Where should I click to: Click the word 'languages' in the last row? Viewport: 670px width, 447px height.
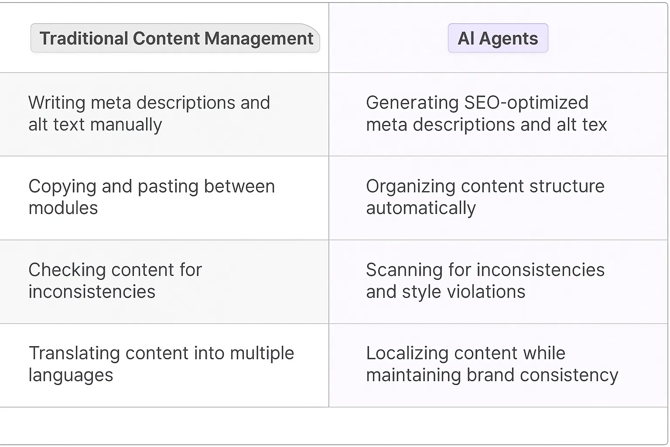pyautogui.click(x=71, y=375)
